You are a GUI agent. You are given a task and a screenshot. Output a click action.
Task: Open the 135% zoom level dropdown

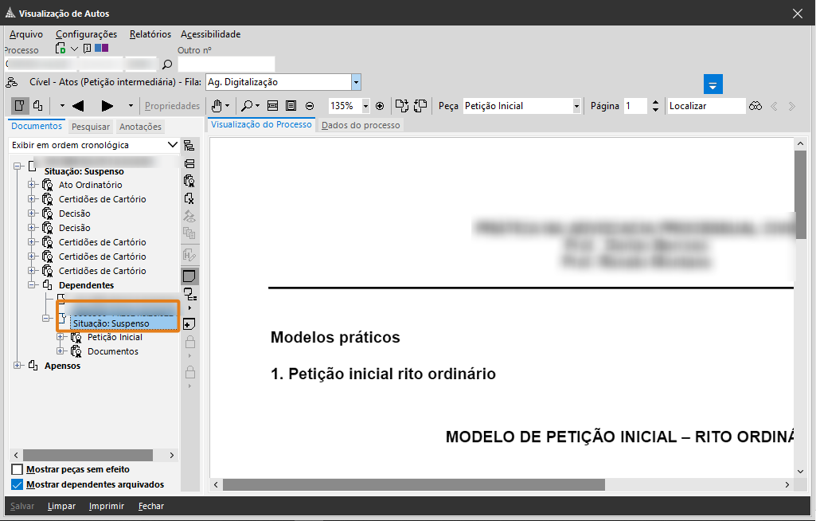365,106
